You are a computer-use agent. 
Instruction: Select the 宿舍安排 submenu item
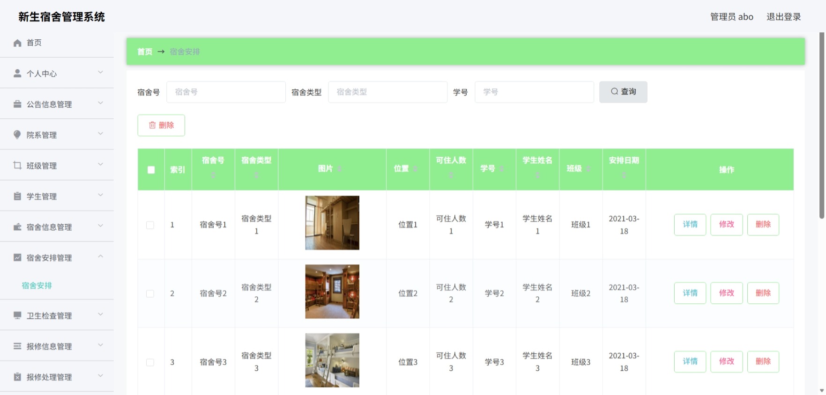pos(37,285)
